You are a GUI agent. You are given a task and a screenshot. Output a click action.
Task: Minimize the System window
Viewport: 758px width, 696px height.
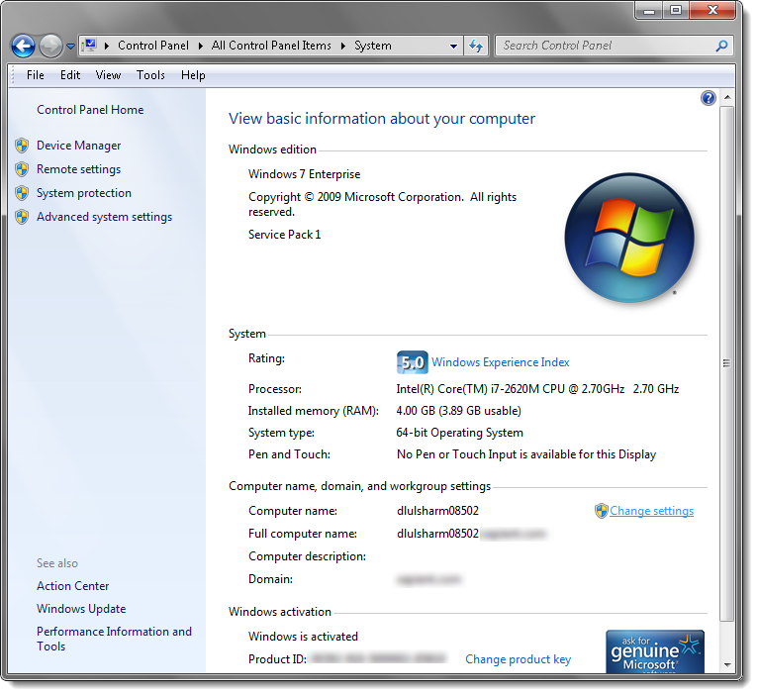(x=649, y=11)
